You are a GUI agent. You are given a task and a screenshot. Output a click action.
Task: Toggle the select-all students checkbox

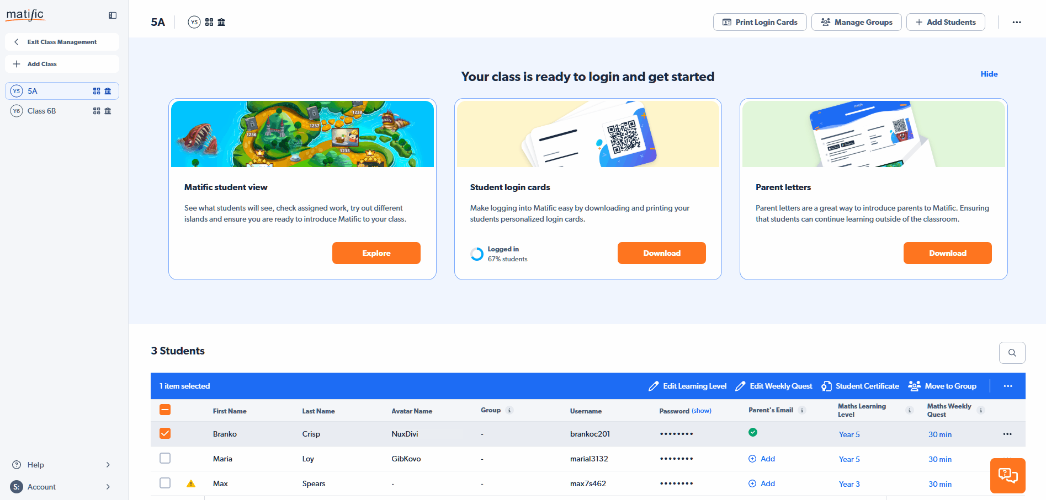[165, 410]
